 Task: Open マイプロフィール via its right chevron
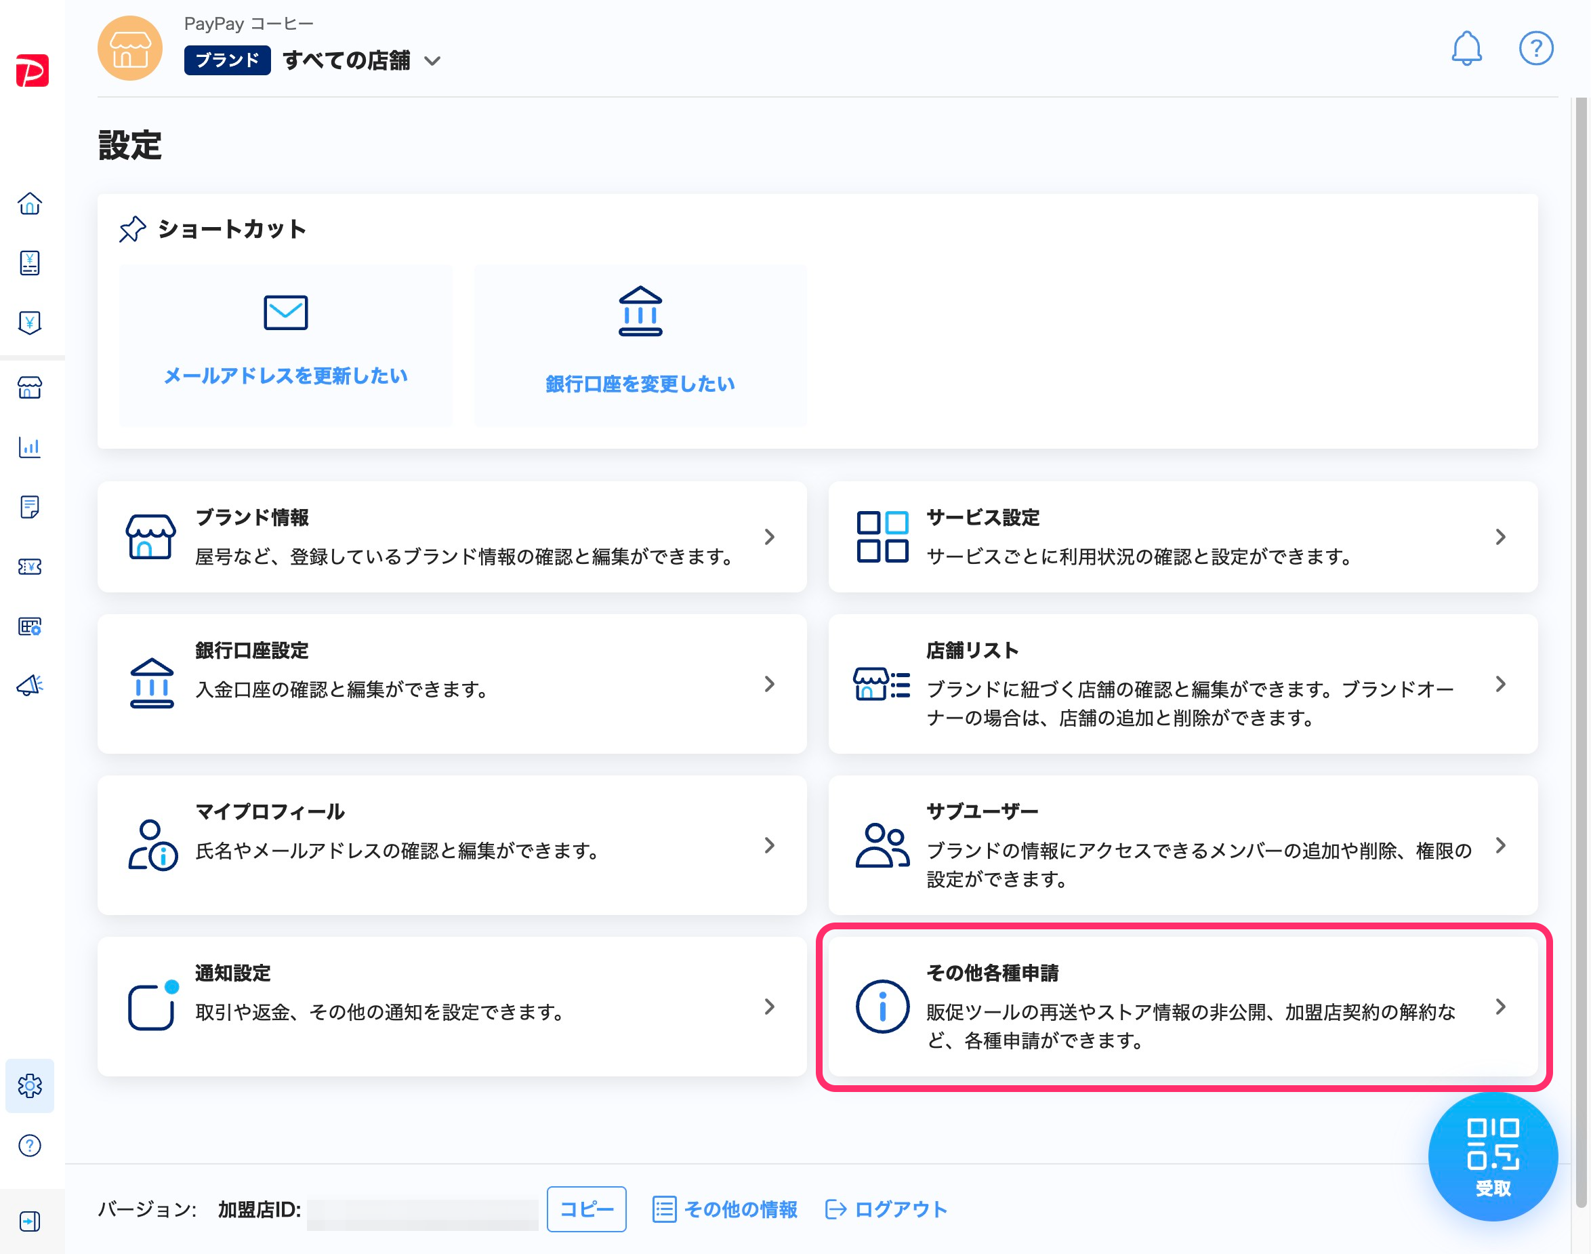[x=769, y=845]
